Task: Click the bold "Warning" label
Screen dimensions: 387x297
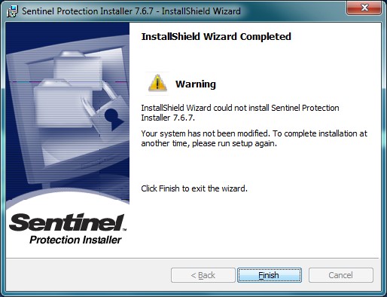Action: click(196, 84)
